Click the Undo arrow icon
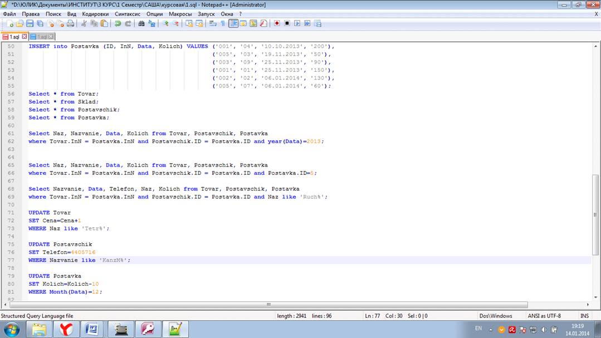Image resolution: width=601 pixels, height=338 pixels. [118, 23]
